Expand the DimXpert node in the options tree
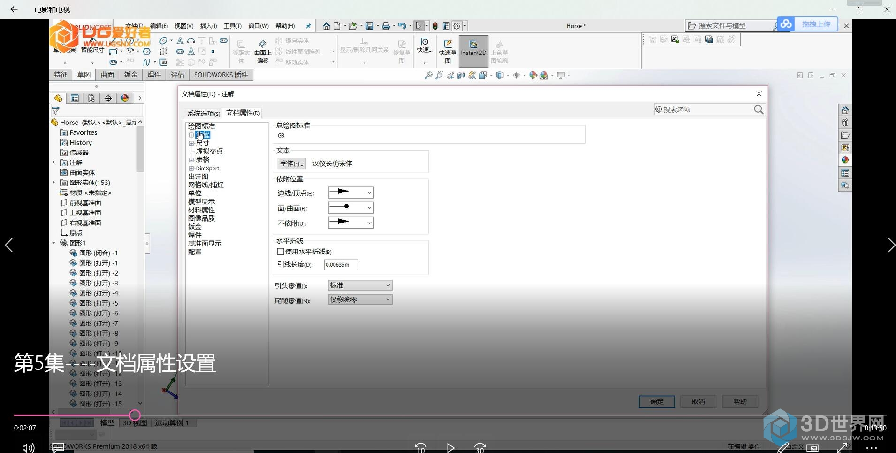The height and width of the screenshot is (453, 896). click(191, 169)
